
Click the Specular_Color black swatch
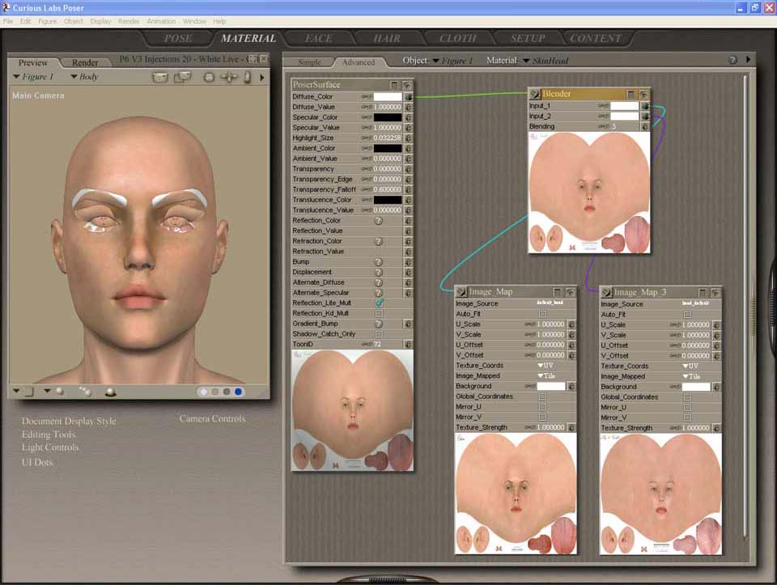click(x=388, y=117)
